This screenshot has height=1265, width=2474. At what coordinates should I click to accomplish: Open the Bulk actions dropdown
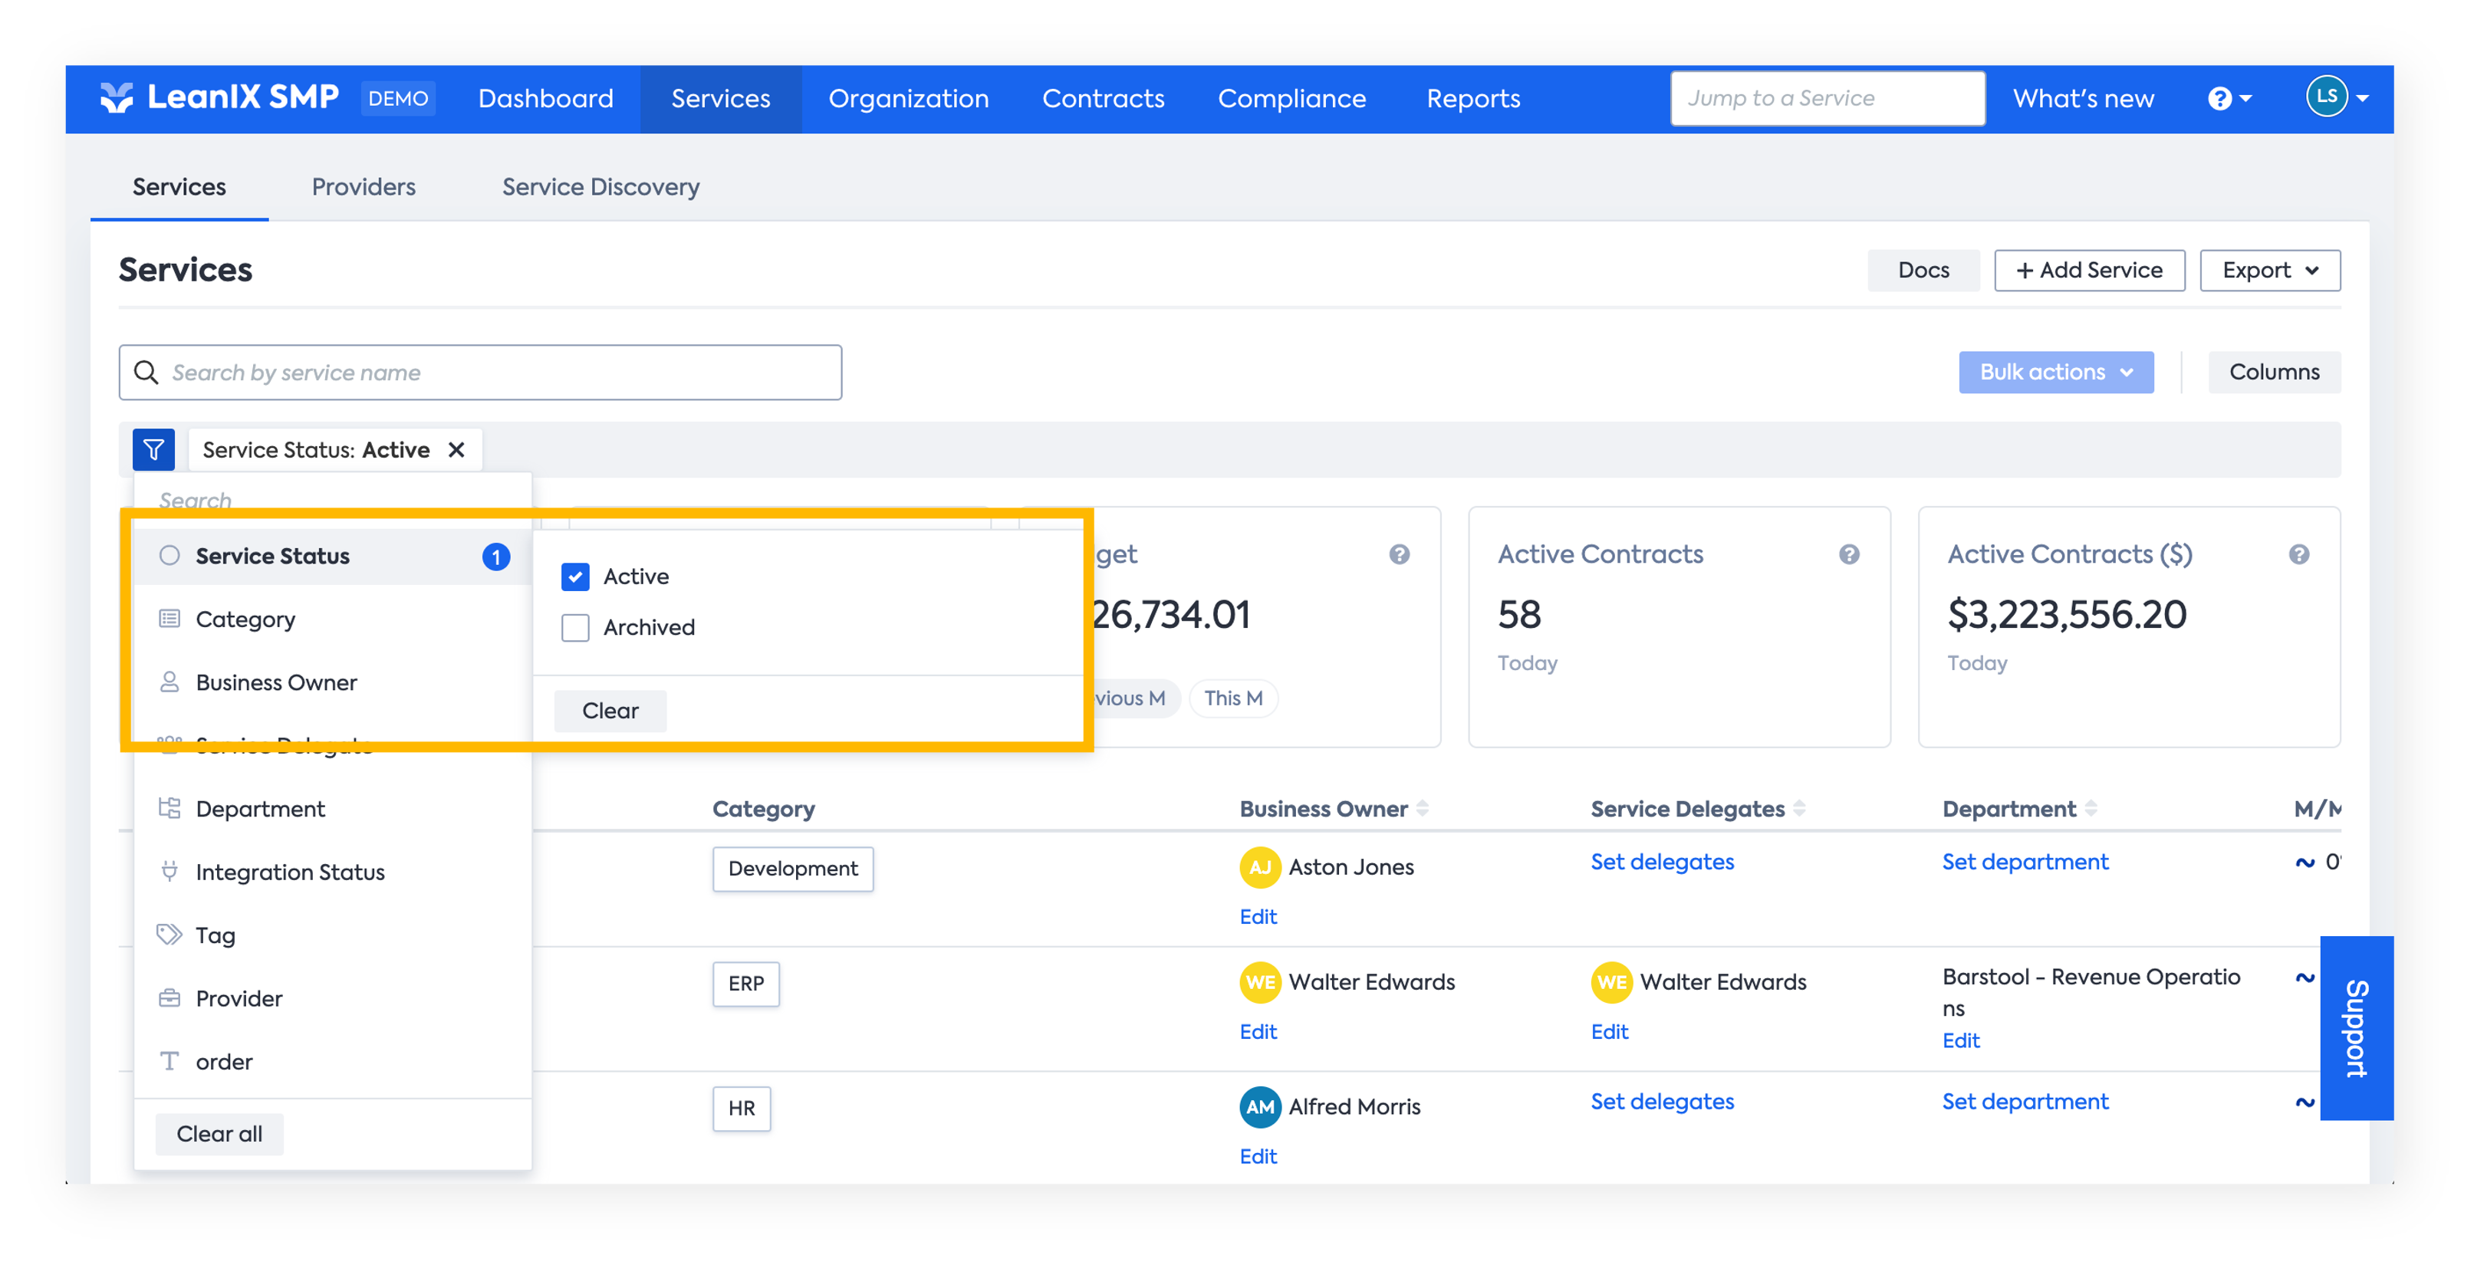point(2056,371)
